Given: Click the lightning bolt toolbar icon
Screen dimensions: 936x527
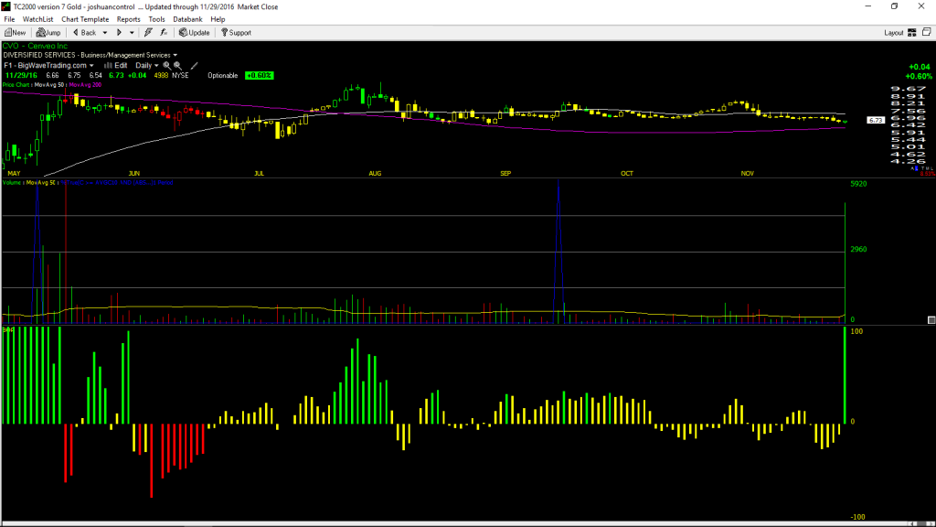Looking at the screenshot, I should (x=148, y=33).
